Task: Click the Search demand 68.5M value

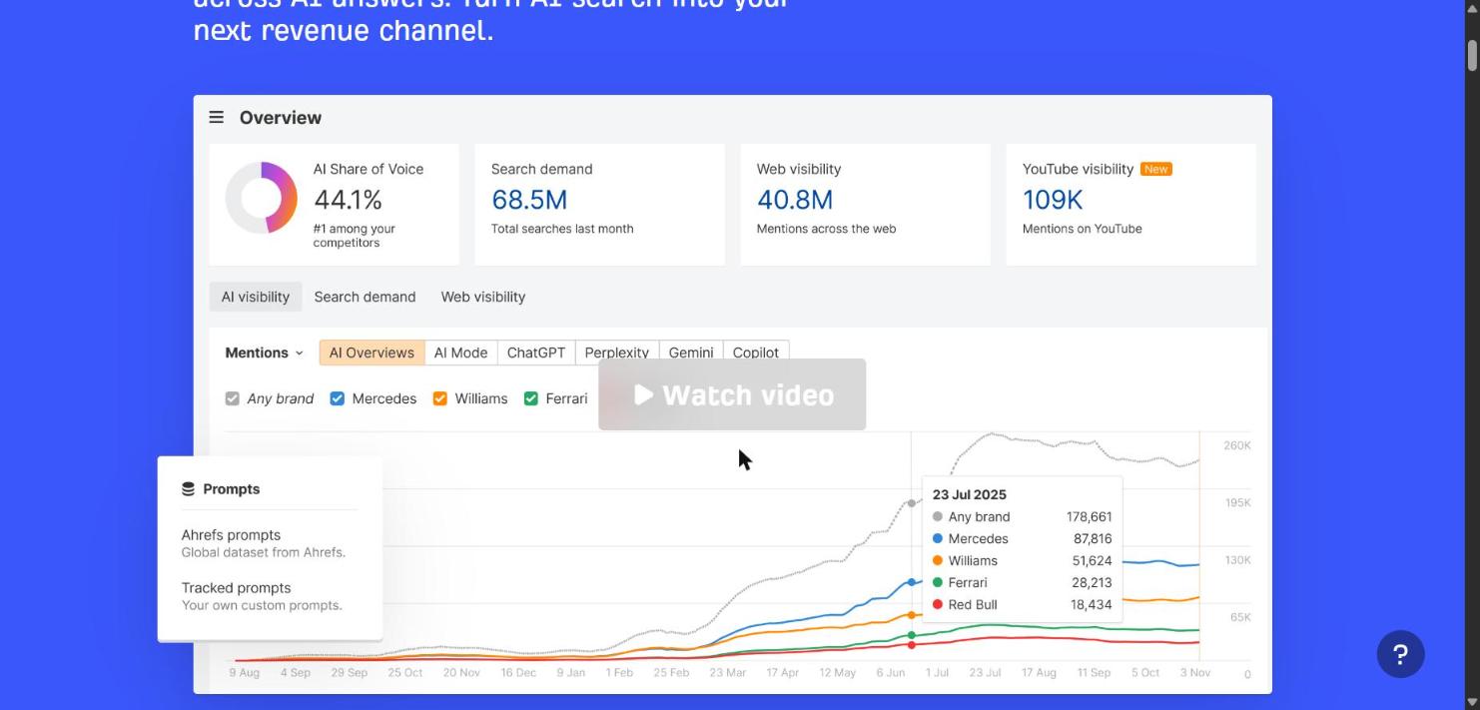Action: 529,200
